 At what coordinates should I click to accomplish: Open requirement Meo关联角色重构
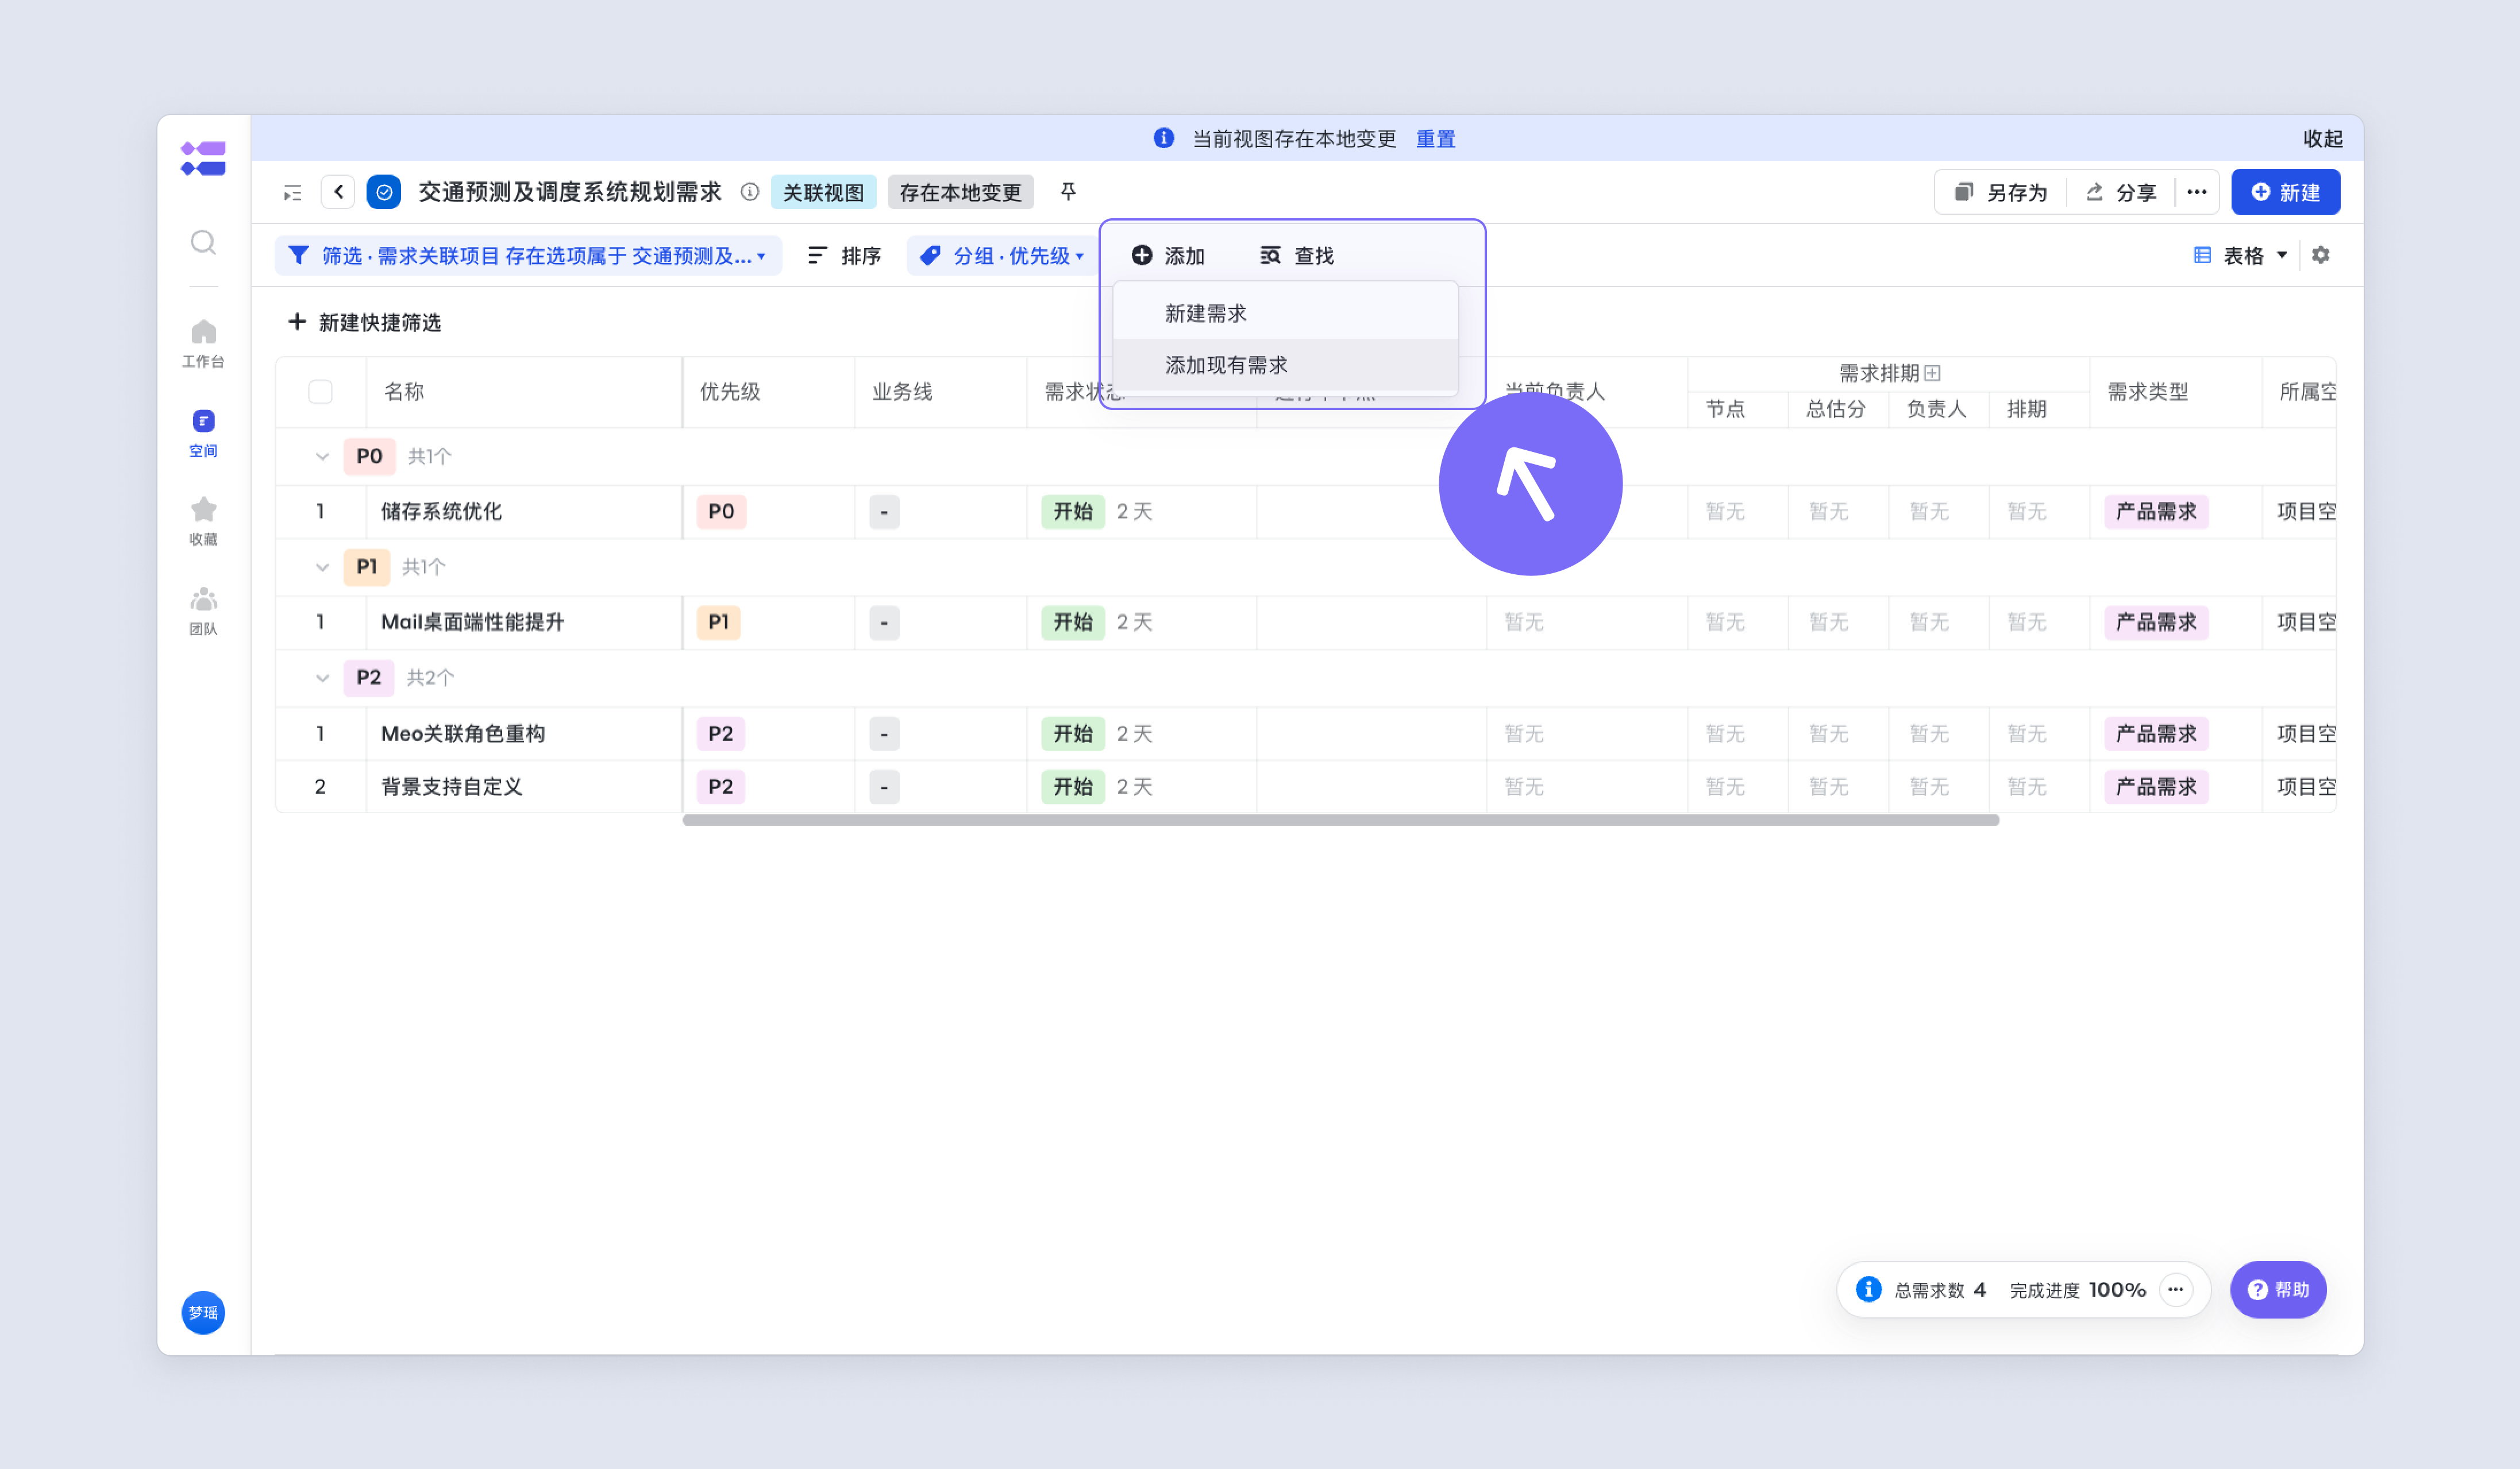(462, 733)
